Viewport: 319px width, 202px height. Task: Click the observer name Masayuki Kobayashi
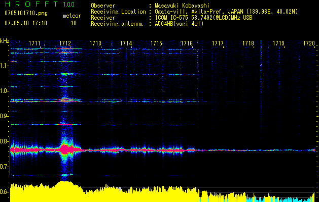[182, 6]
